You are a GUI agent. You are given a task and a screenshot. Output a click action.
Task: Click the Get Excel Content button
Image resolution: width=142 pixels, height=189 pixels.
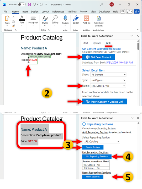pos(98,57)
